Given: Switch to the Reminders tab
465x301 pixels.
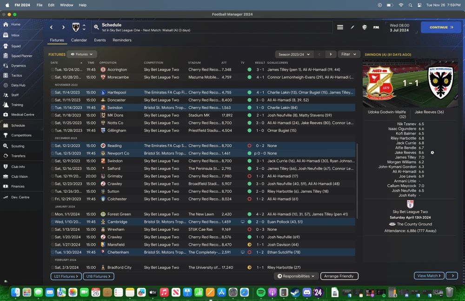Looking at the screenshot, I should coord(122,40).
